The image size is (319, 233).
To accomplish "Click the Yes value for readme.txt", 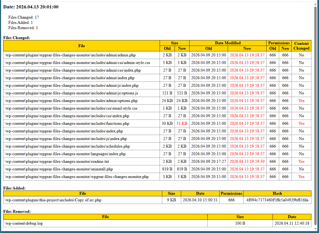I will tap(301, 161).
